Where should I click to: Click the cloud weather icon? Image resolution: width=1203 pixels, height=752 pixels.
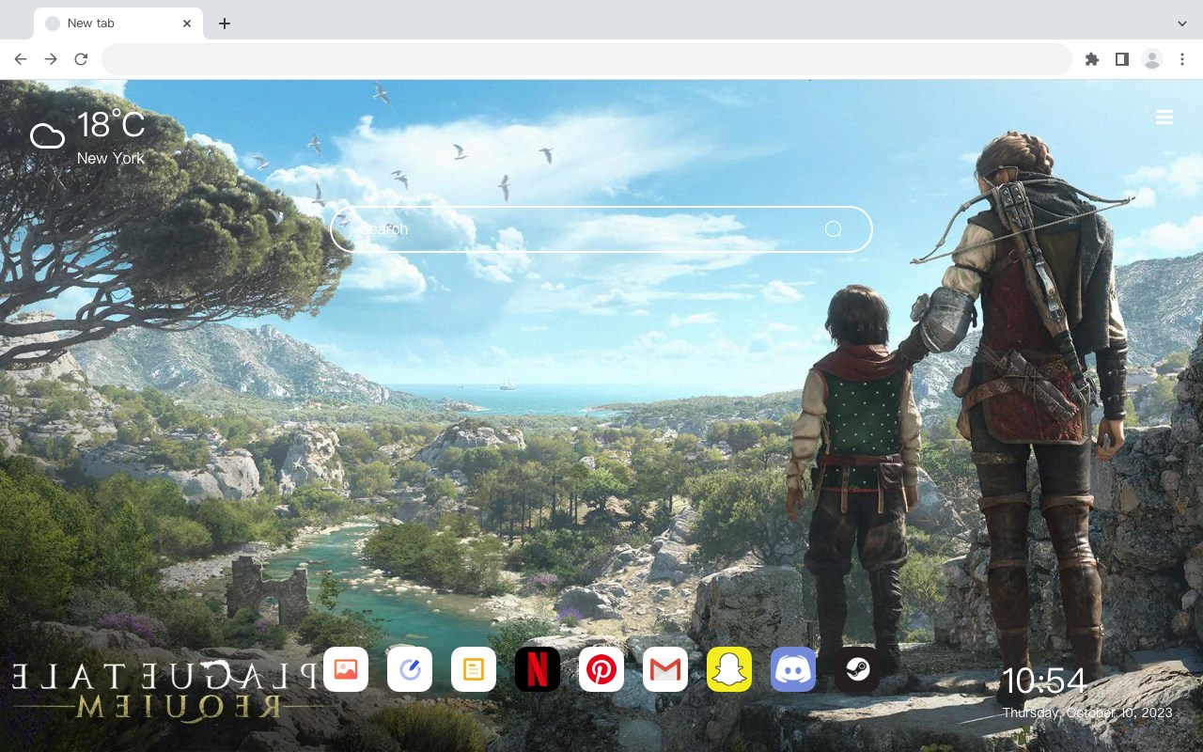coord(48,137)
